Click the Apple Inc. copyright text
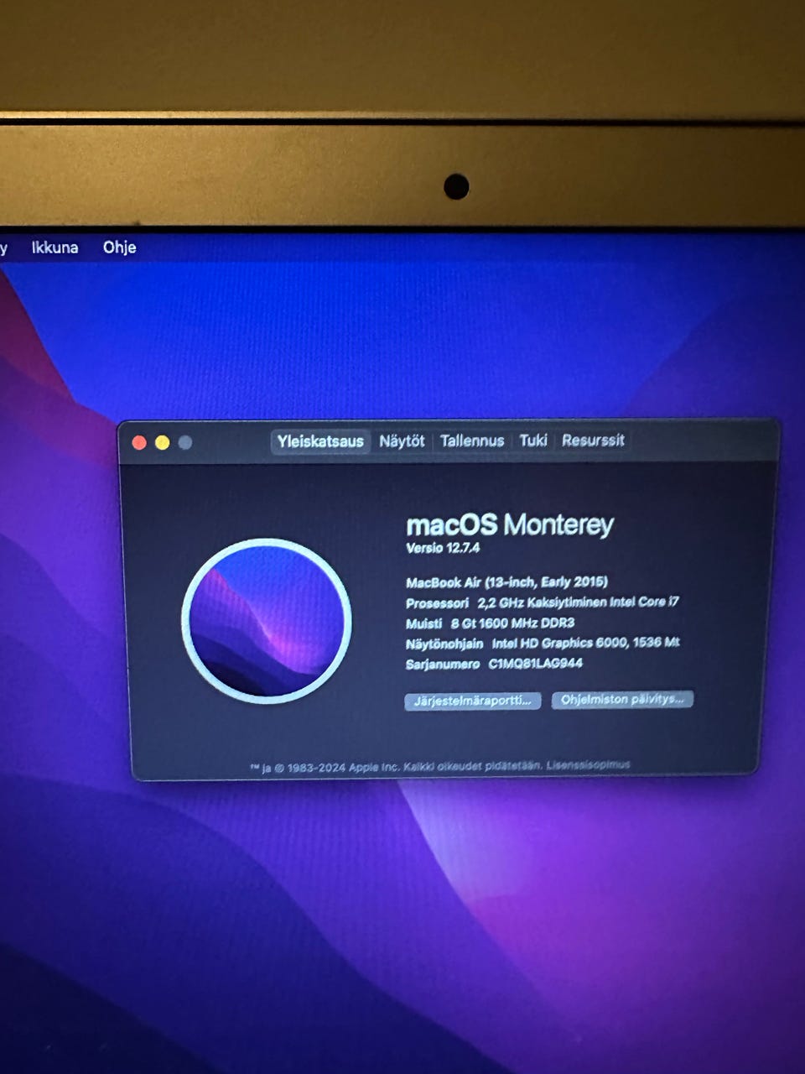The image size is (805, 1074). (396, 767)
